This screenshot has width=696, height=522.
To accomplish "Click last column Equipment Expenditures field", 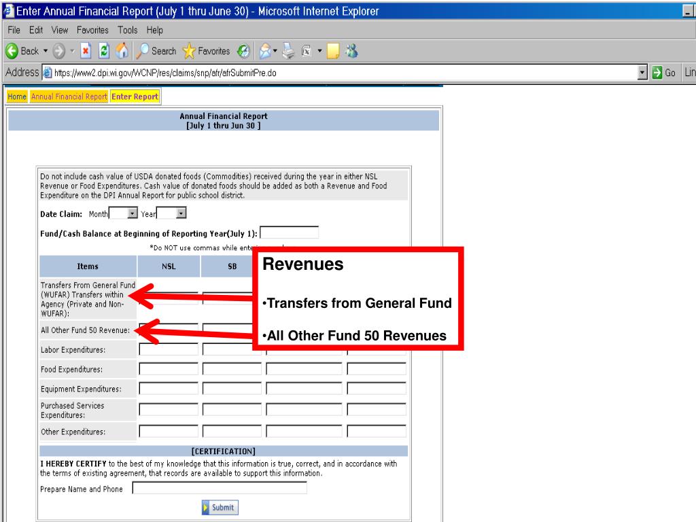I will point(377,388).
